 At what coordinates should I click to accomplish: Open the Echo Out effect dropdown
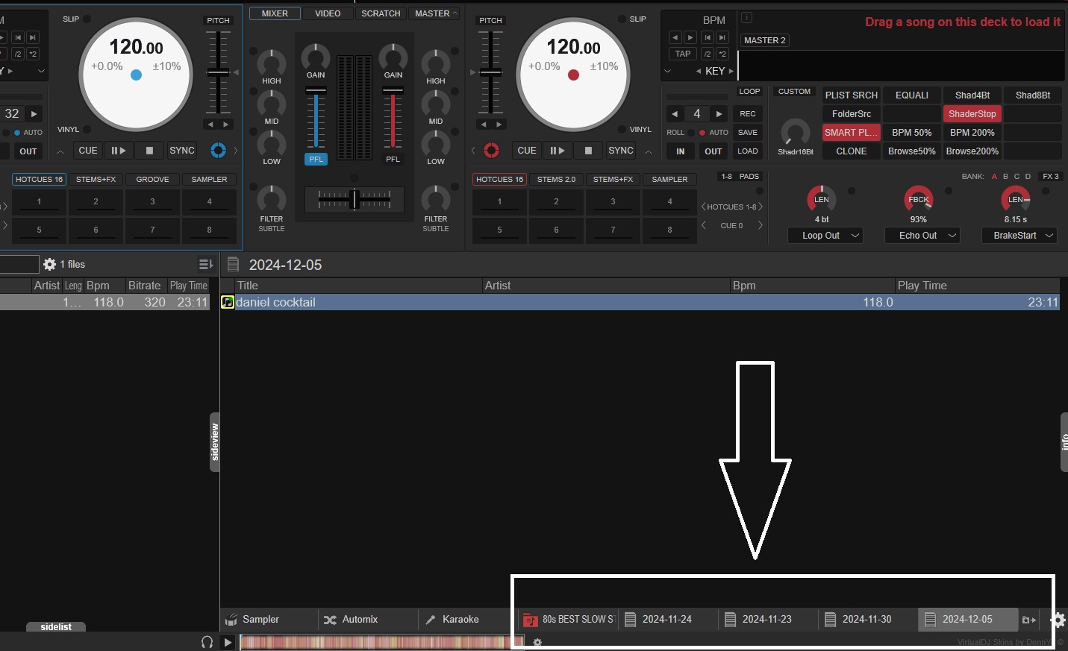(x=922, y=236)
